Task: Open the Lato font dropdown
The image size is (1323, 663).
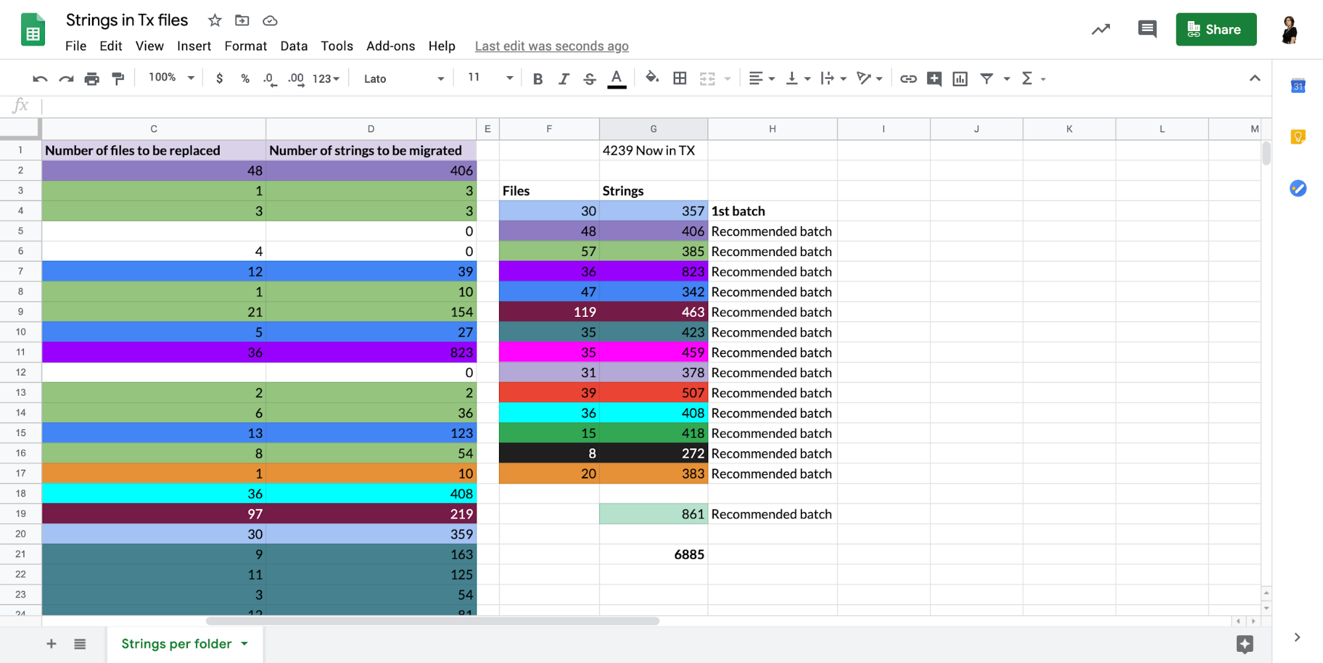Action: 404,79
